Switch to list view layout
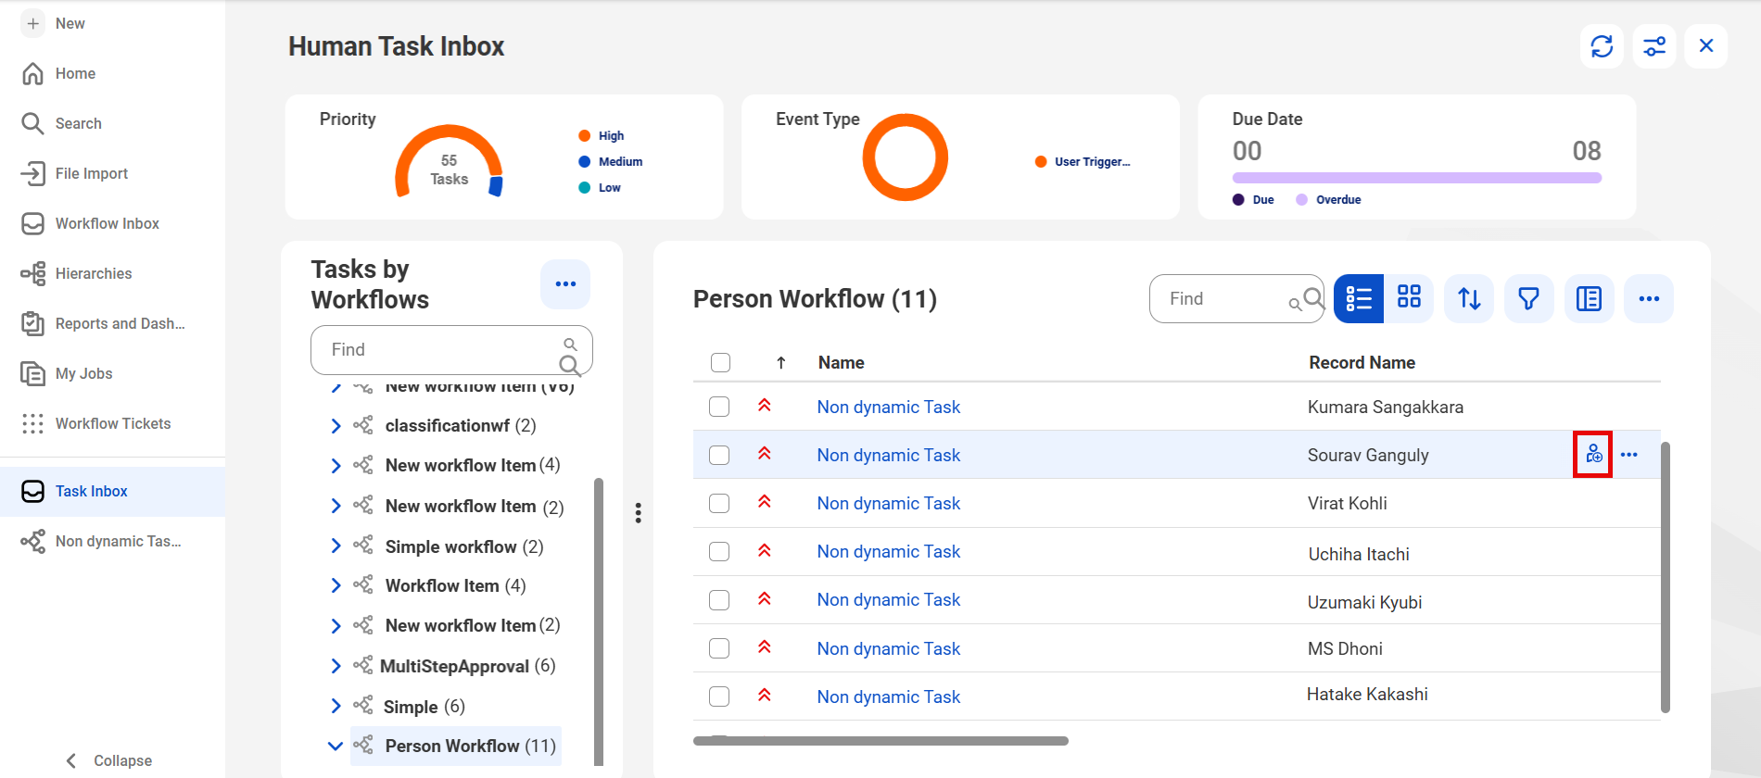The image size is (1761, 778). tap(1359, 298)
